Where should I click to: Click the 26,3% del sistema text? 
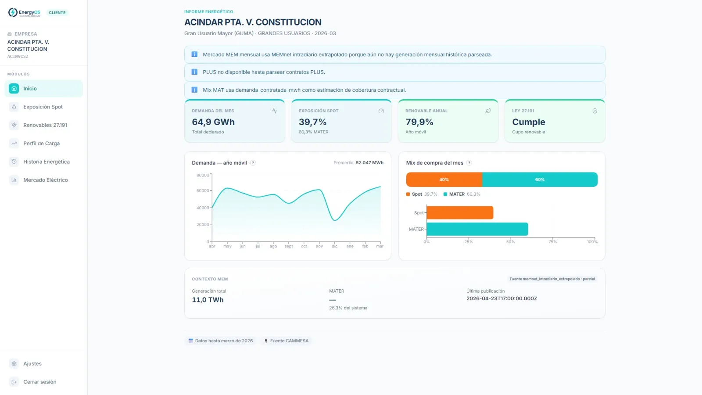tap(348, 308)
